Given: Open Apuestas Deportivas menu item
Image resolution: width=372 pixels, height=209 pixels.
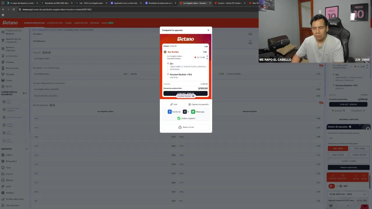Looking at the screenshot, I should [34, 23].
